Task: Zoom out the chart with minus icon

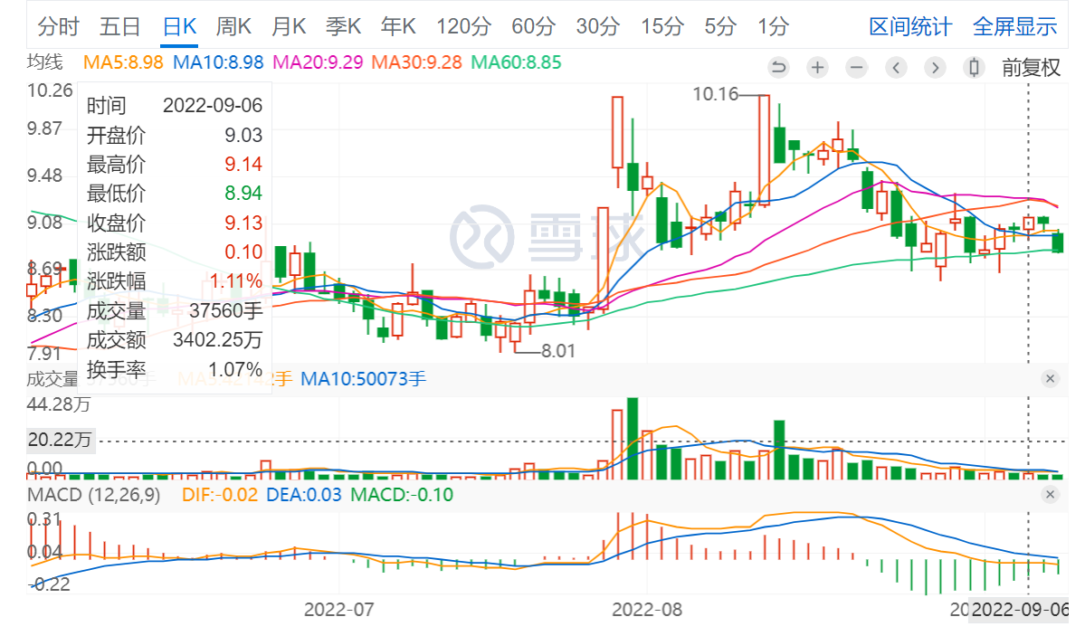Action: click(x=857, y=68)
